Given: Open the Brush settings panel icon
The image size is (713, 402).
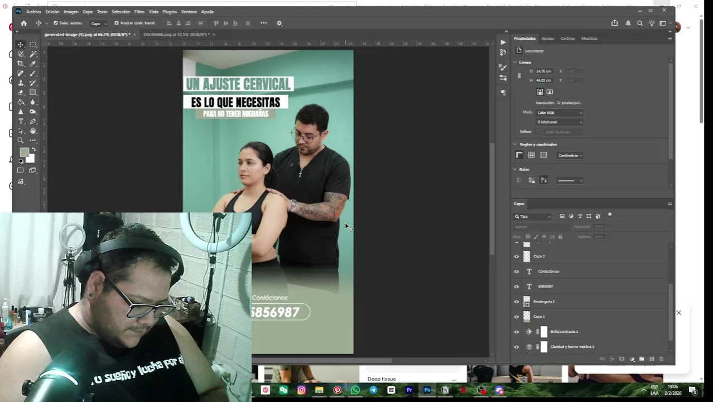Looking at the screenshot, I should [503, 66].
